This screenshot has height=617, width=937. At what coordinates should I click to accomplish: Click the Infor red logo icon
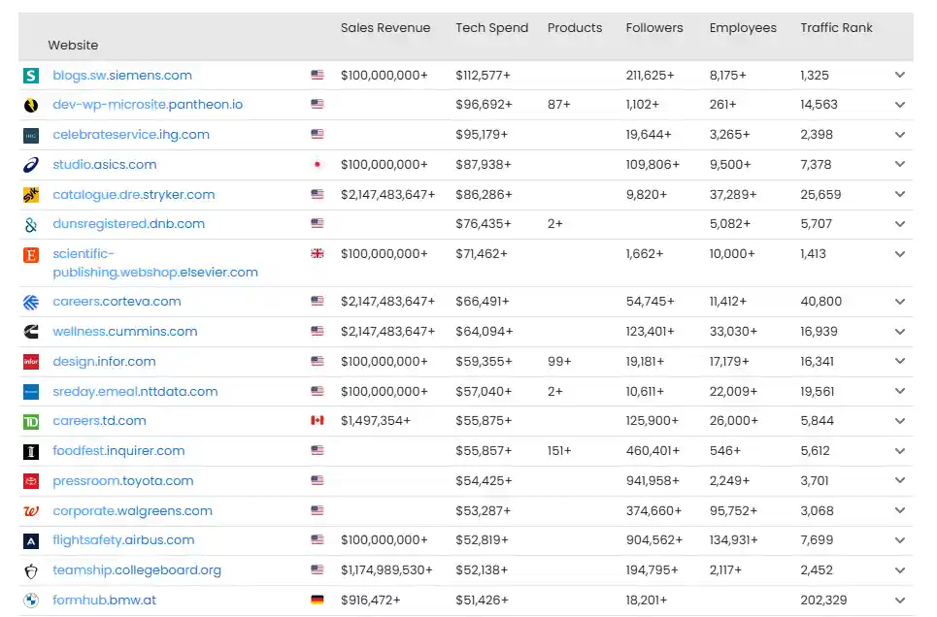point(31,362)
